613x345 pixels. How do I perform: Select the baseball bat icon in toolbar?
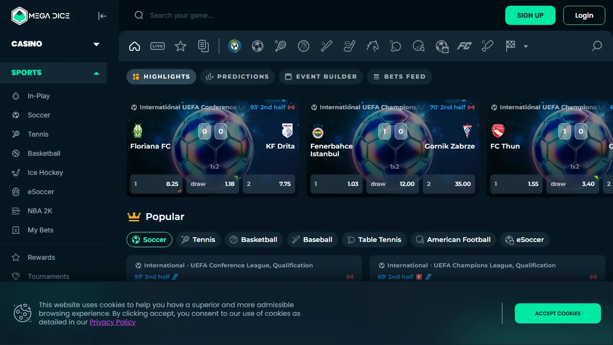327,46
